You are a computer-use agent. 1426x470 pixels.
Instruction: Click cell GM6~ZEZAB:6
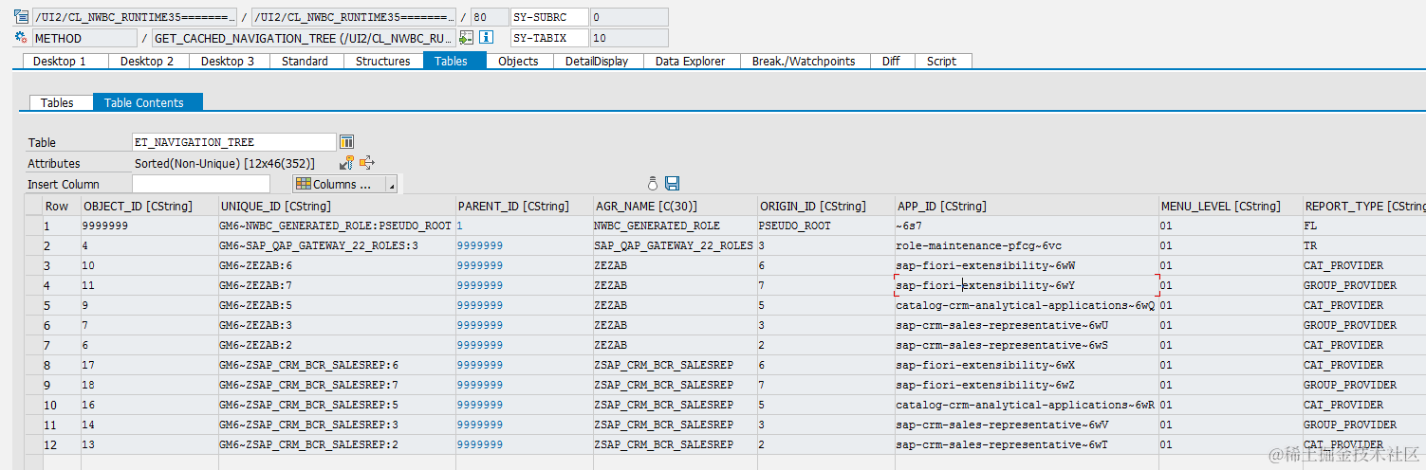pos(336,265)
